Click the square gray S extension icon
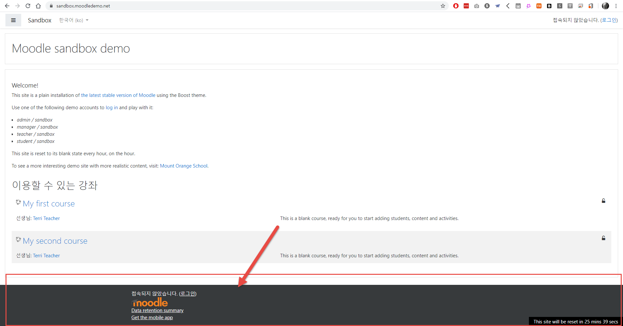 (560, 6)
